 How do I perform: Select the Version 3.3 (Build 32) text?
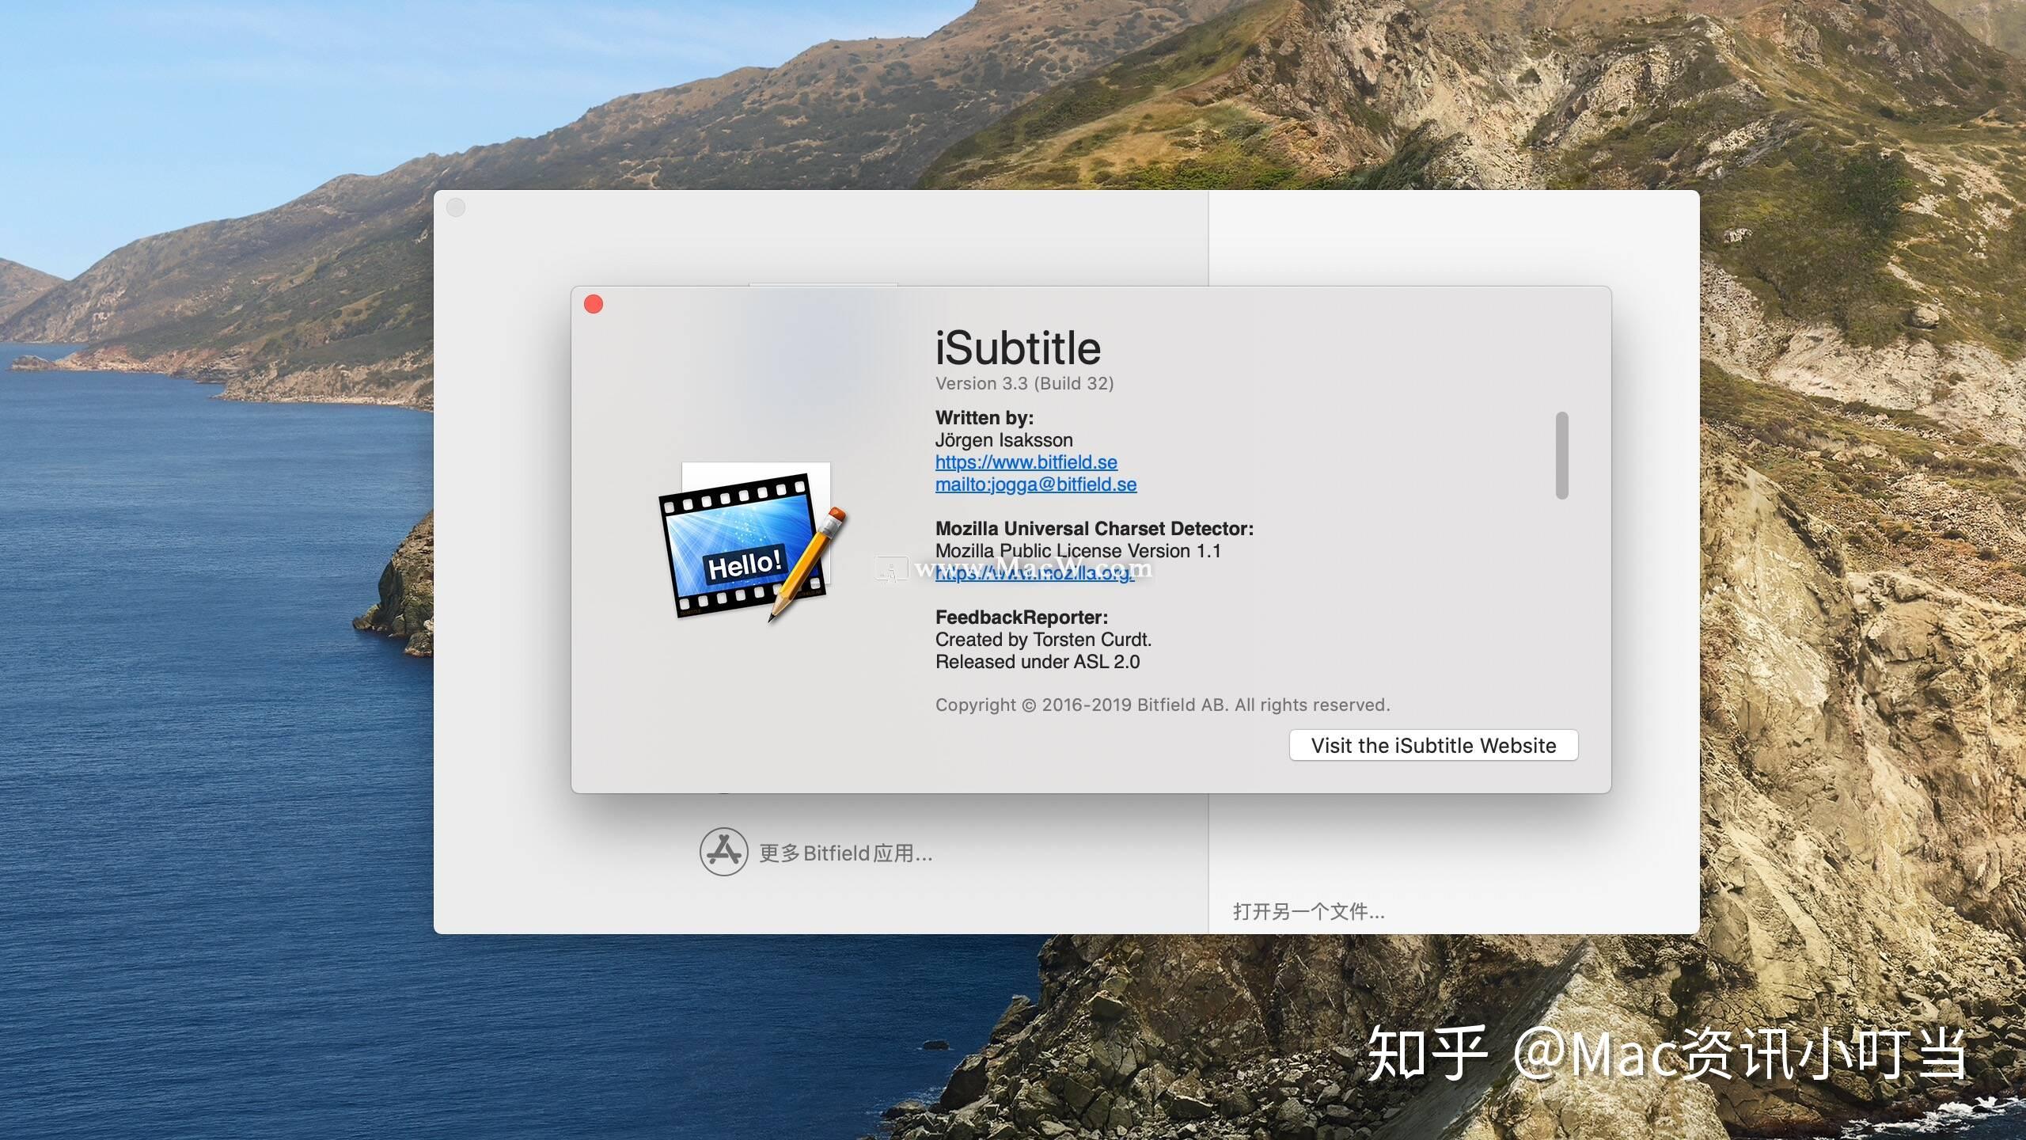(1025, 383)
